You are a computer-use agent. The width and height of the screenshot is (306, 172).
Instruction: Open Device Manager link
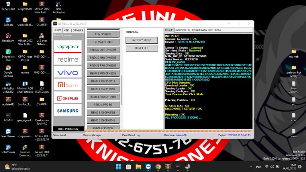(92, 135)
